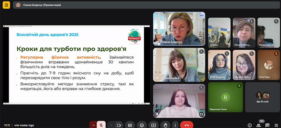
Task: Select Катя Рудь's avatar tile
Action: [269, 65]
